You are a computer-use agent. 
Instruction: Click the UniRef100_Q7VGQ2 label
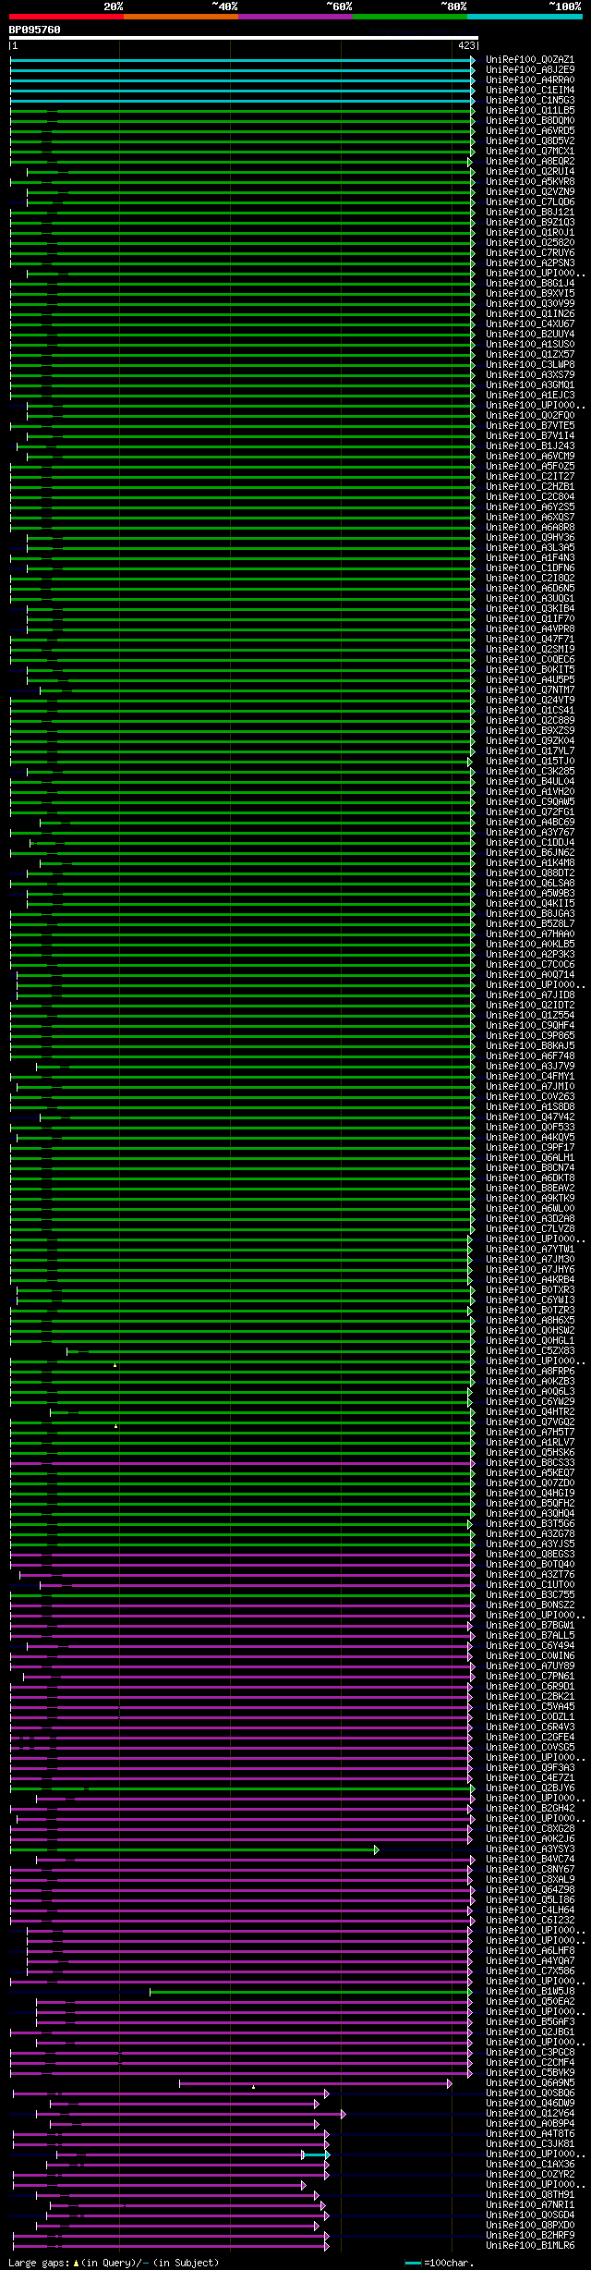click(x=530, y=1422)
